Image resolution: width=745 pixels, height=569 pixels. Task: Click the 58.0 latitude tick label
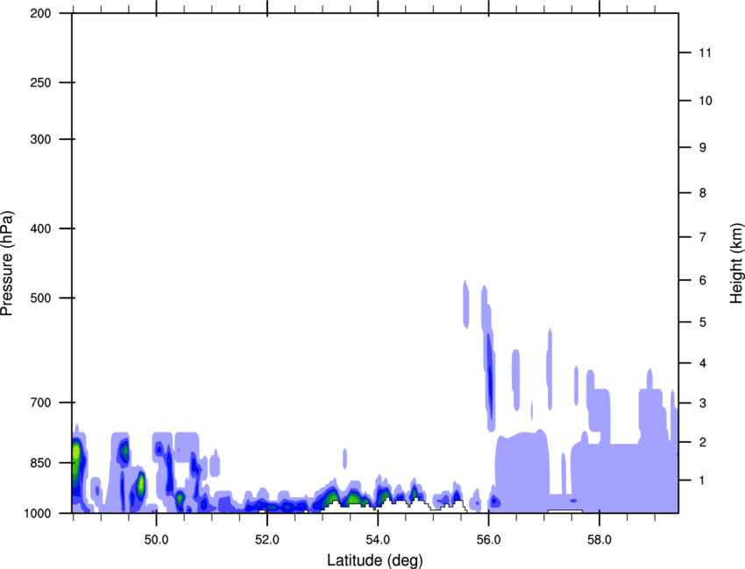point(600,540)
